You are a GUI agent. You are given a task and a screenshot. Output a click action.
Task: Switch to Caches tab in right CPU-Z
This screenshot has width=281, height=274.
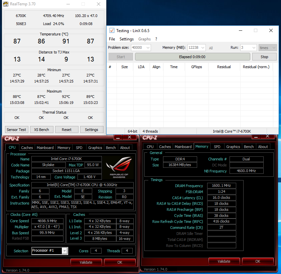tap(165, 147)
